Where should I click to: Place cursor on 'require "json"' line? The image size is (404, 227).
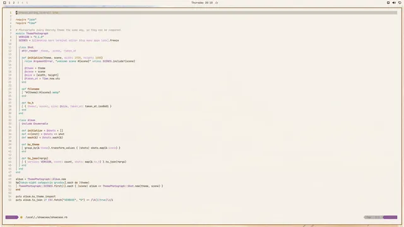[x=26, y=20]
